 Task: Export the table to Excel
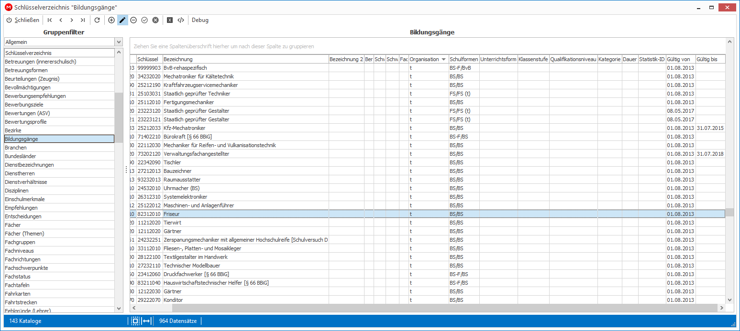point(170,20)
